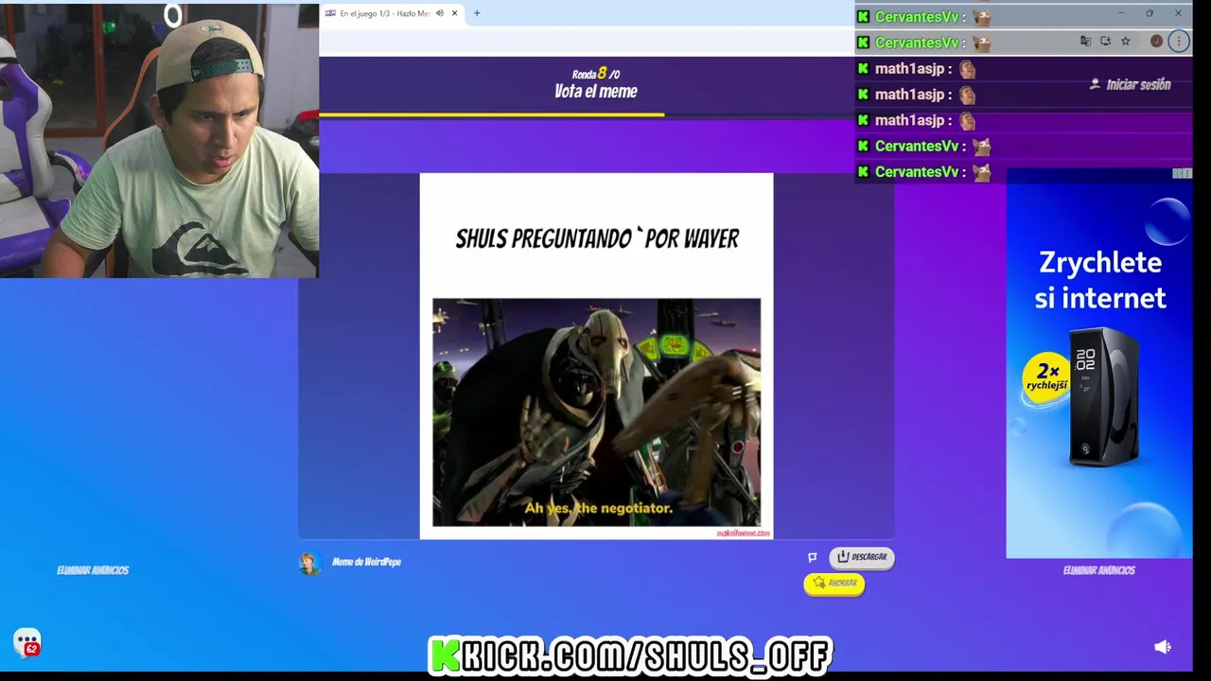Mute the game with the speaker icon
Screen dimensions: 1211x681
pyautogui.click(x=1163, y=647)
